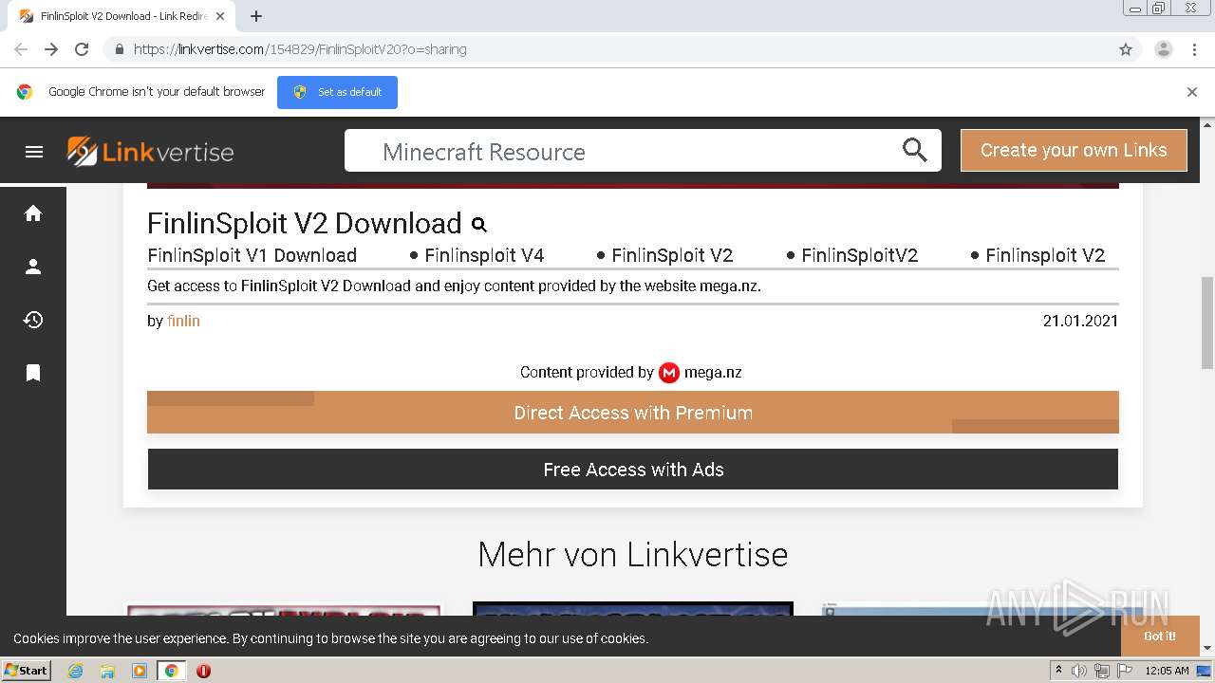Image resolution: width=1215 pixels, height=683 pixels.
Task: Click the Chrome taskbar icon
Action: 171,671
